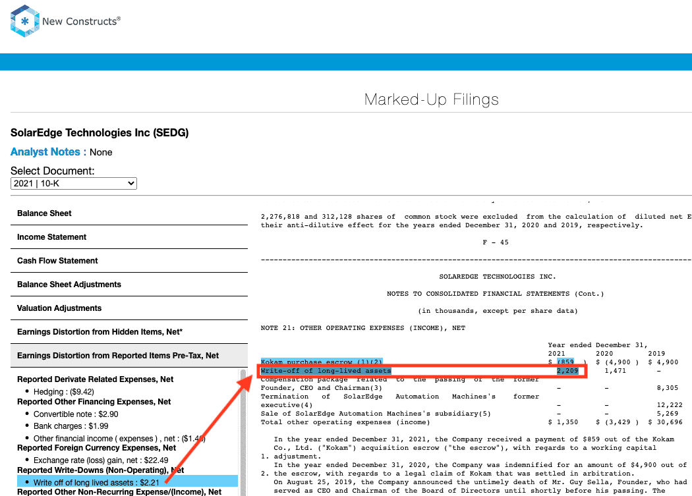Click the Total other operating expenses (income) row label
This screenshot has height=496, width=692.
[345, 422]
